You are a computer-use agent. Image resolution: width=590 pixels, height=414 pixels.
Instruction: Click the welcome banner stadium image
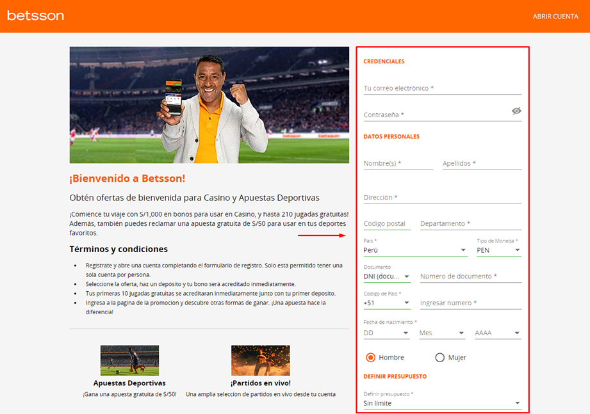coord(209,105)
